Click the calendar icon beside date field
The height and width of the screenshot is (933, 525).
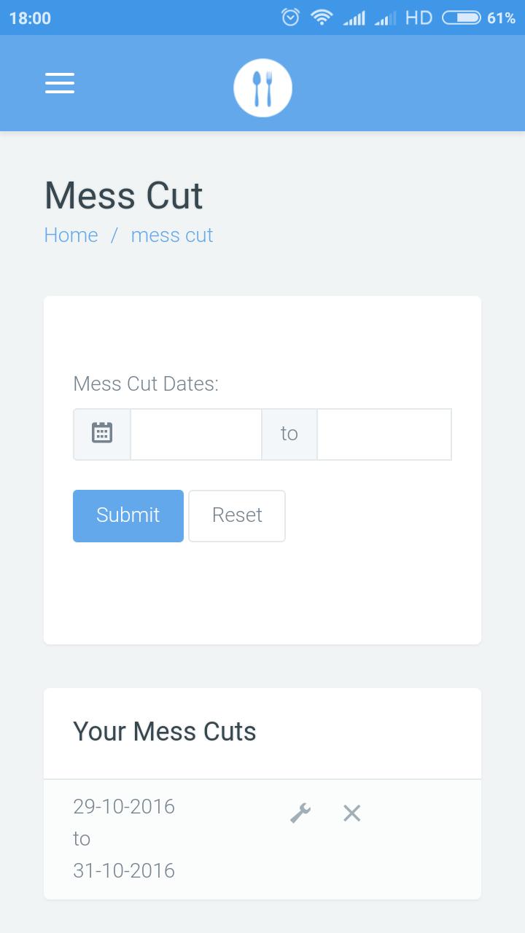[102, 434]
